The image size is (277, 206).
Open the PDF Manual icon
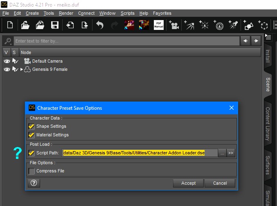click(x=159, y=25)
